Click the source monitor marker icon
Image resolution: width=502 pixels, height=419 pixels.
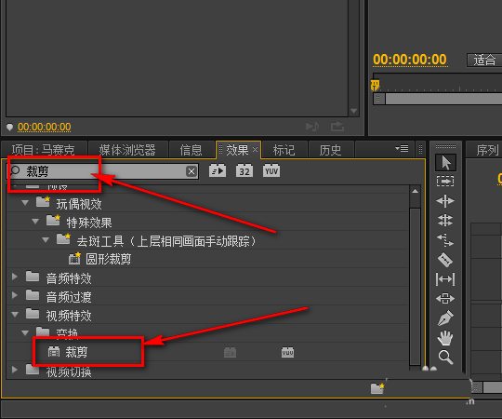pos(9,127)
